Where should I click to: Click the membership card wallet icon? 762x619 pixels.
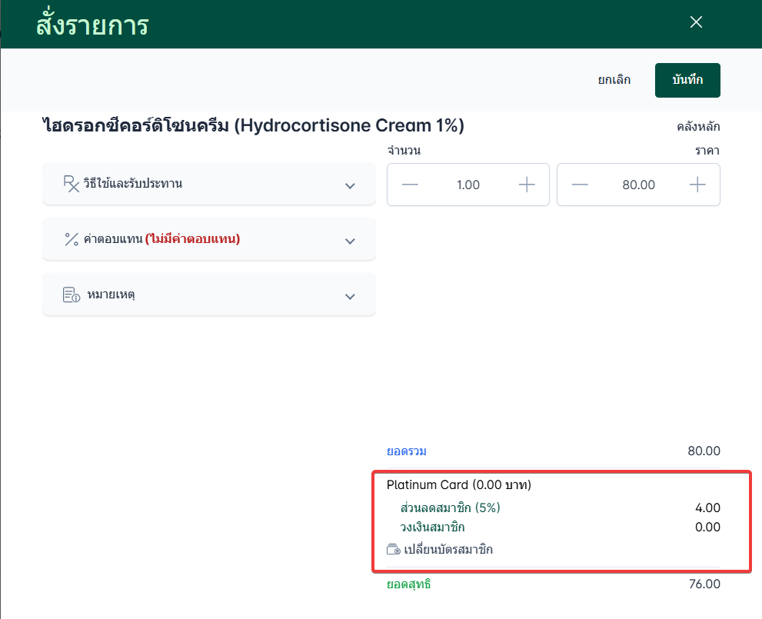point(394,550)
